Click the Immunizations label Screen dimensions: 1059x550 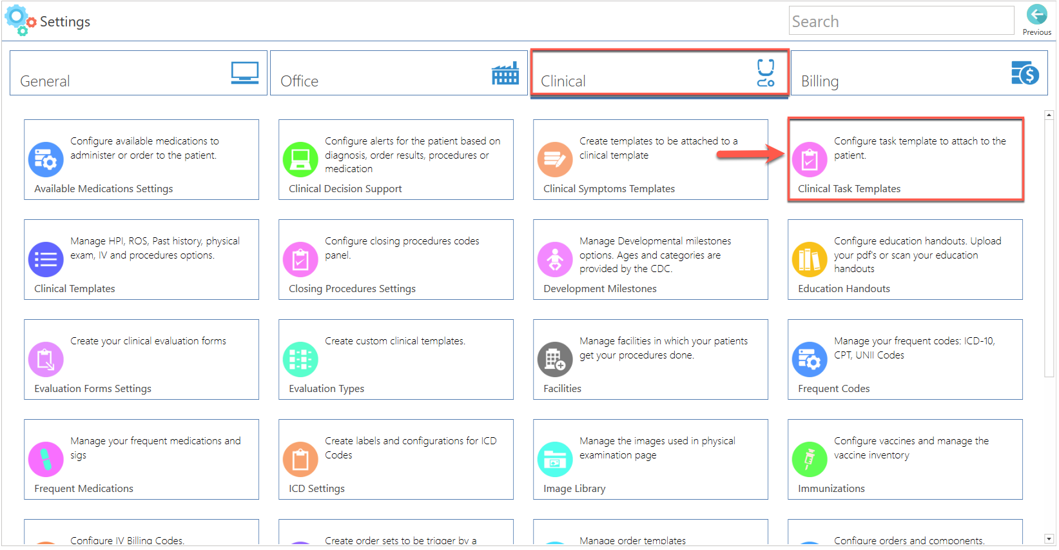pyautogui.click(x=831, y=488)
